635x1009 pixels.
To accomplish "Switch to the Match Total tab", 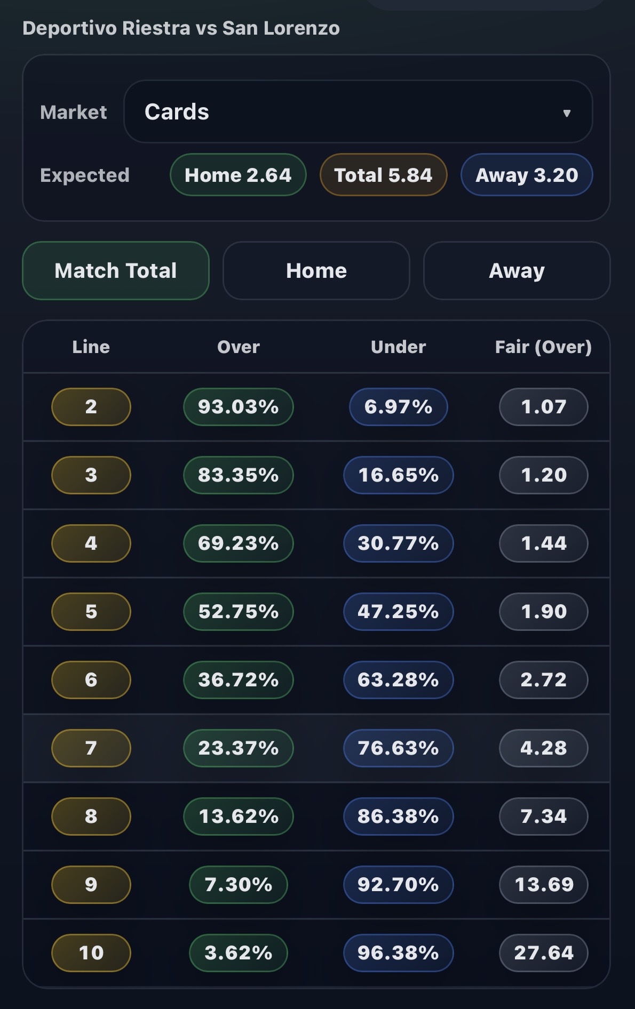I will coord(115,271).
